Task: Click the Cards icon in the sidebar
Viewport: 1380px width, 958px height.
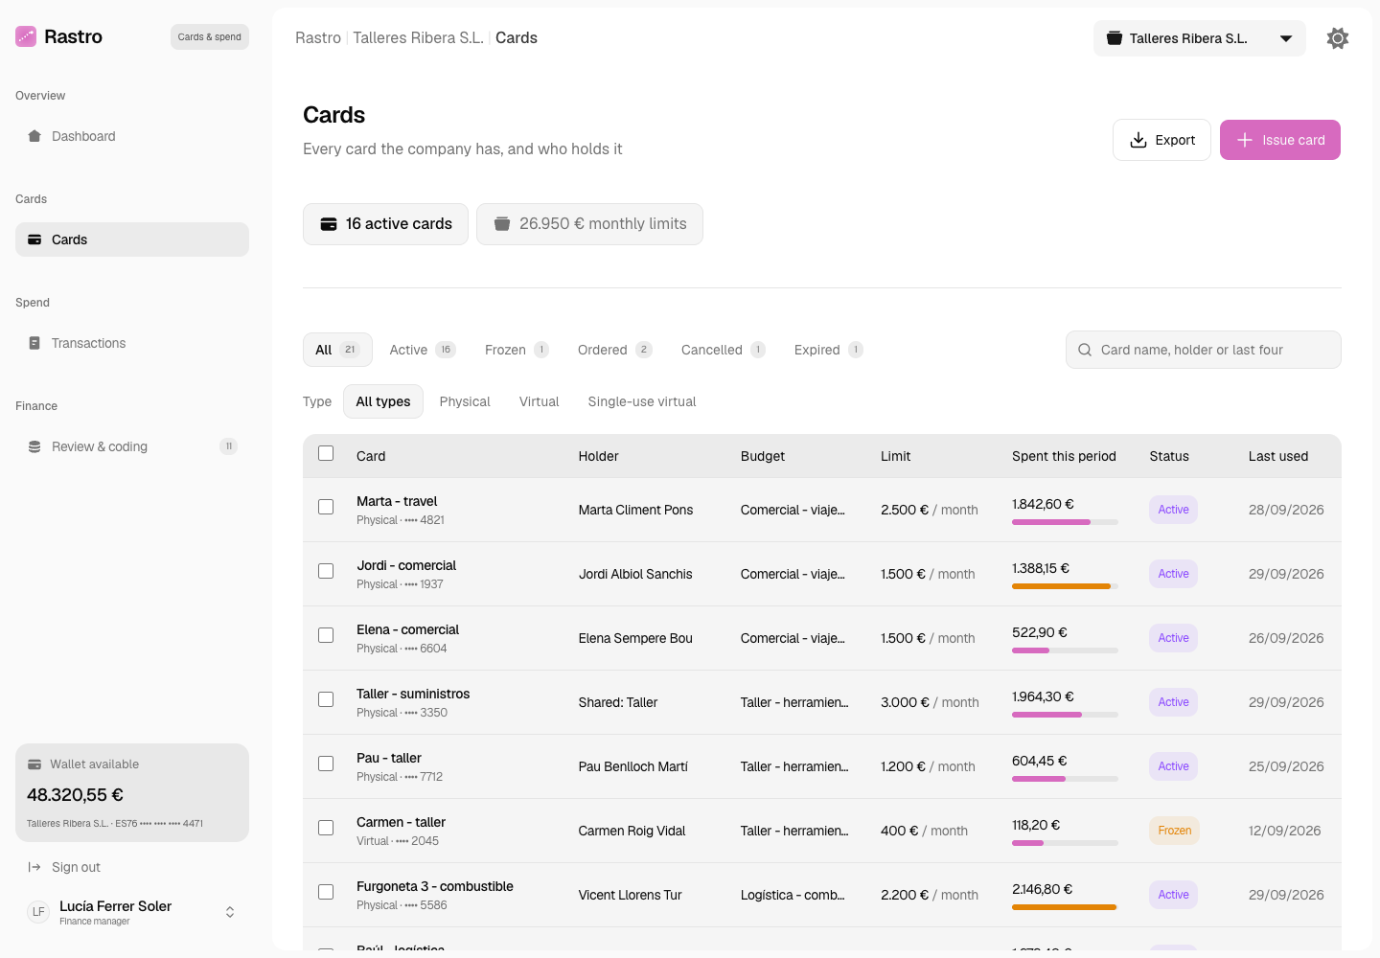Action: pyautogui.click(x=34, y=239)
